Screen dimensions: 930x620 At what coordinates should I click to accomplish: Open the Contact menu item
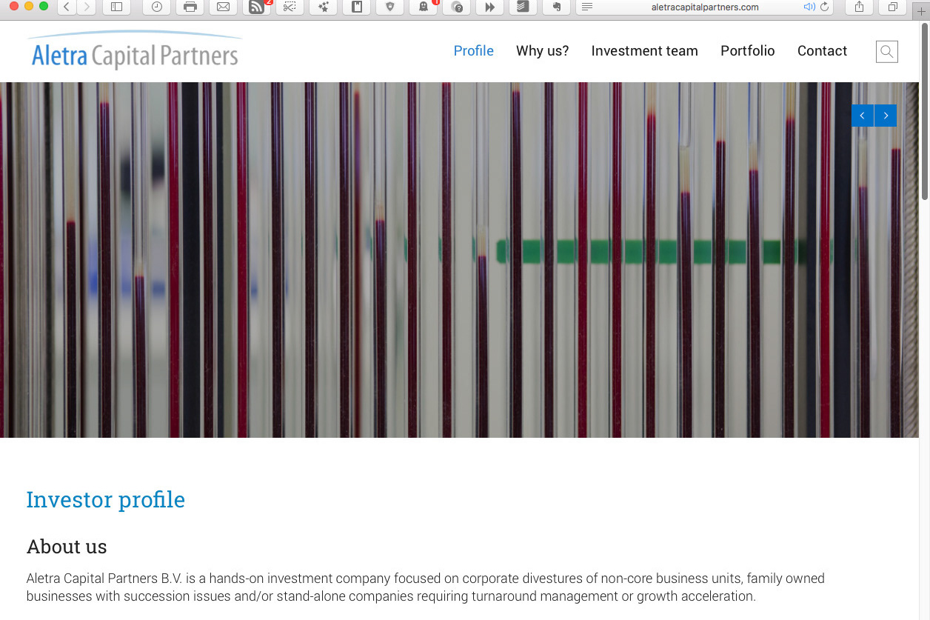pyautogui.click(x=822, y=51)
